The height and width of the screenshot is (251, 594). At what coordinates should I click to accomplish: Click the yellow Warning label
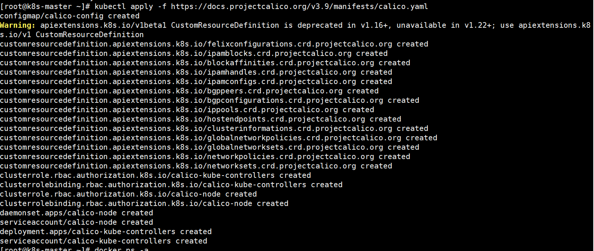tap(17, 25)
